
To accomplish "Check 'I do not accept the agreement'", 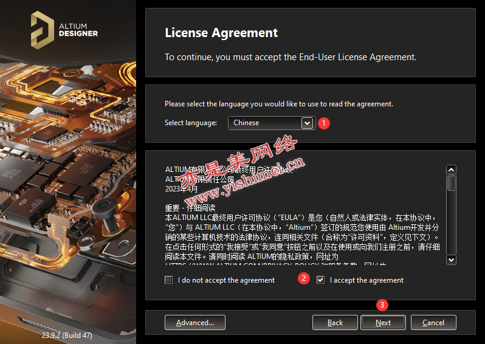I will tap(168, 280).
